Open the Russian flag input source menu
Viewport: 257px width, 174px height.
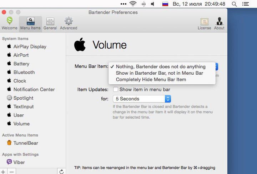pos(165,4)
